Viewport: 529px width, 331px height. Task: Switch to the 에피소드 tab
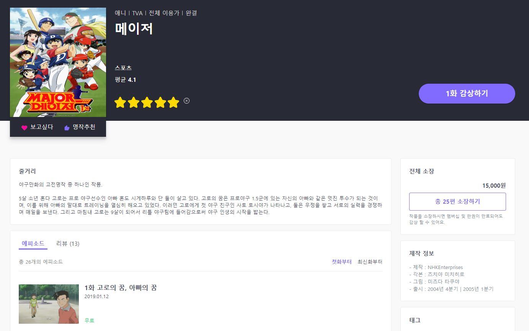click(33, 243)
